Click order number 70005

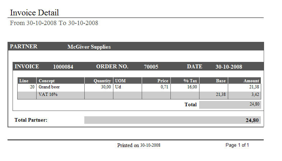click(x=151, y=67)
